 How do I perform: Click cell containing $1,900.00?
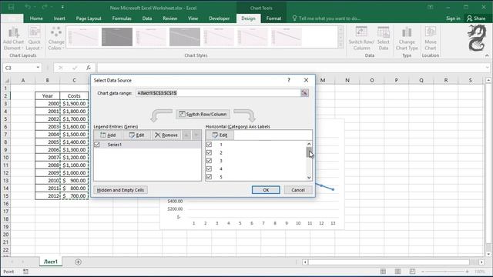pos(74,104)
